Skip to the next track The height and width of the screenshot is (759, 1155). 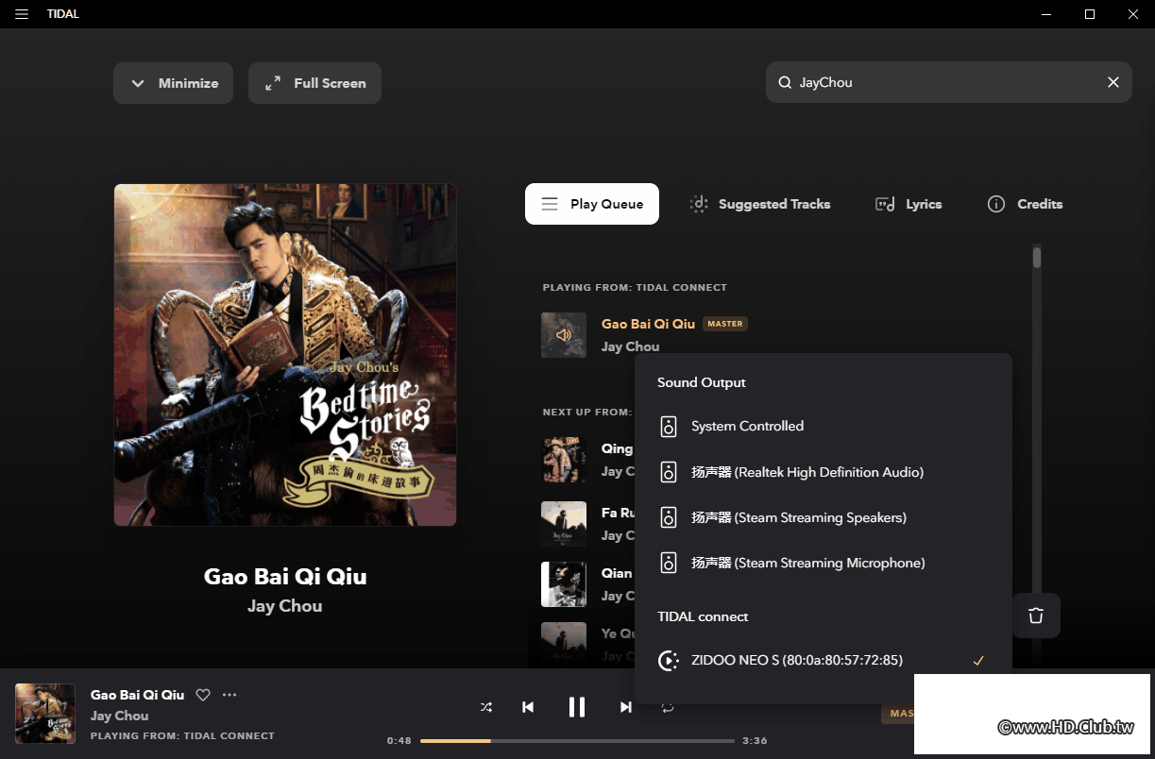[625, 707]
